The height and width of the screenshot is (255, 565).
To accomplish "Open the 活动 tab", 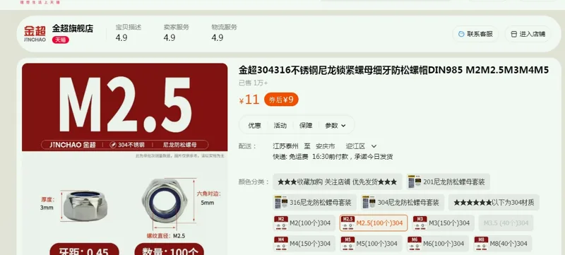I will 280,125.
